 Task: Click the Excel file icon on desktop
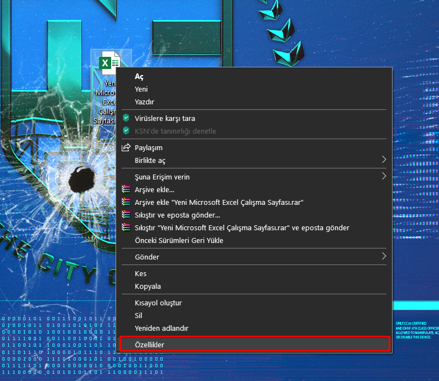point(109,62)
